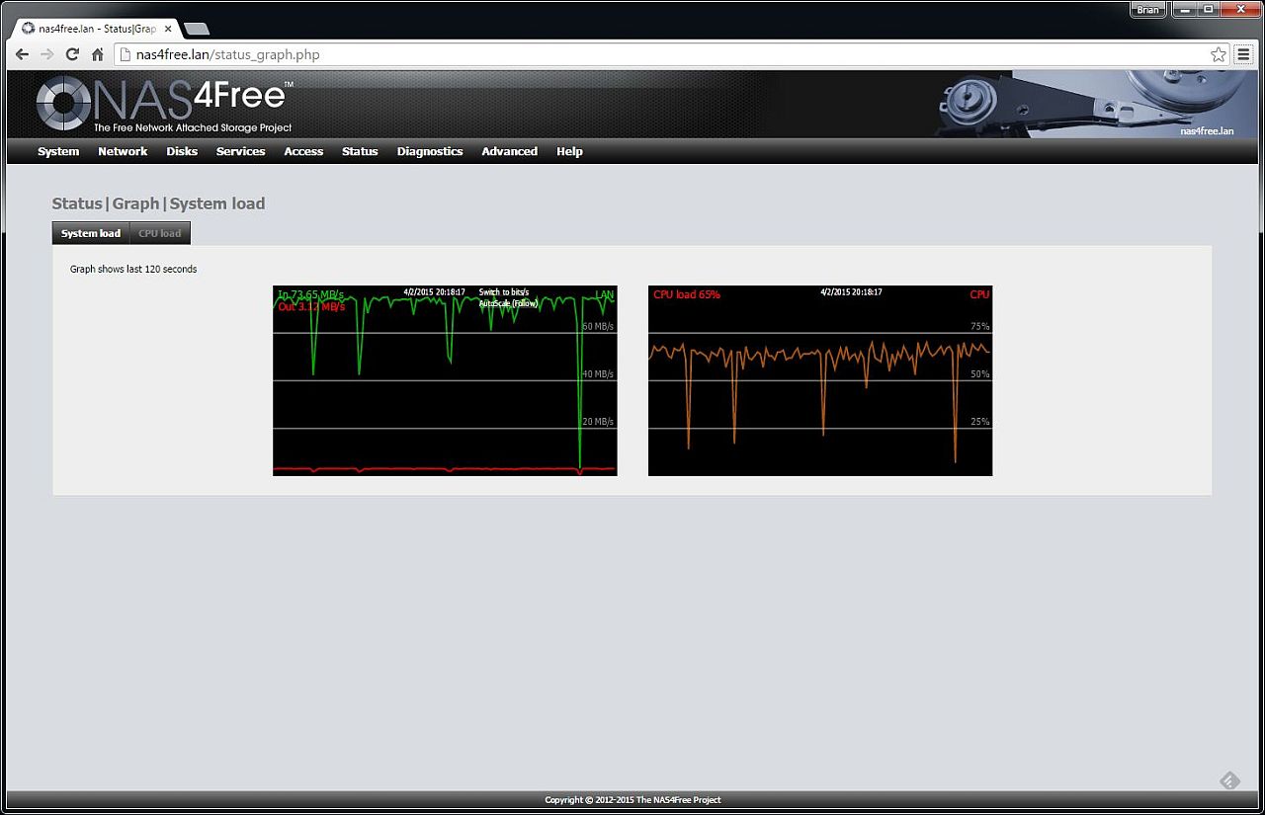1265x815 pixels.
Task: Open the Network menu
Action: 123,151
